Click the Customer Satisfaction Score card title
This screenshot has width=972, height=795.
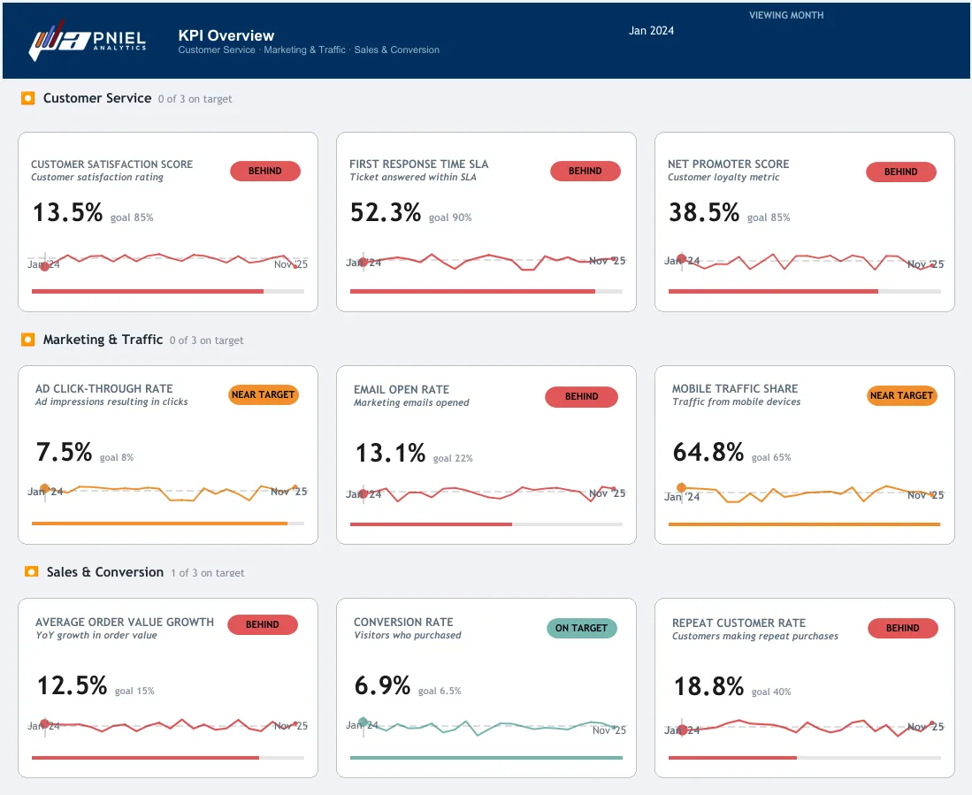pyautogui.click(x=111, y=164)
